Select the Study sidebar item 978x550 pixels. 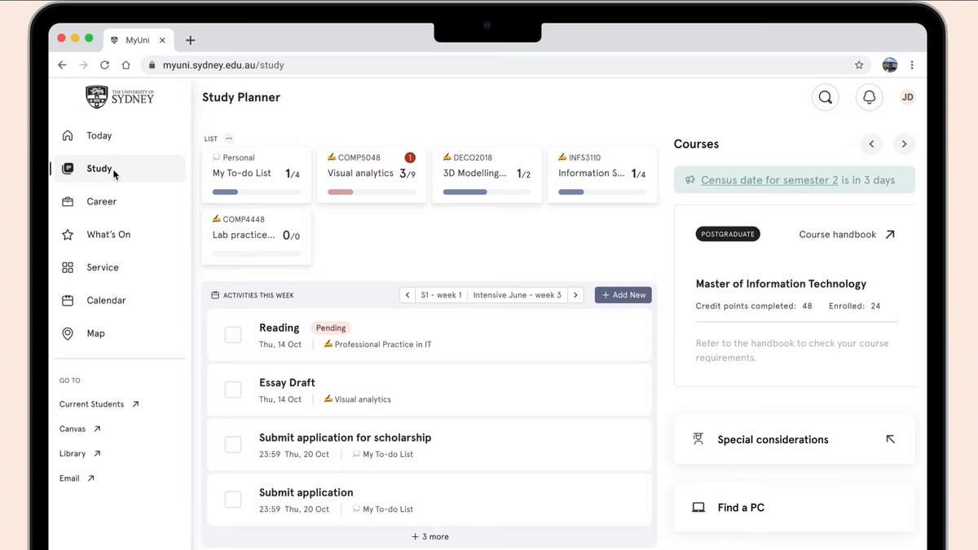[120, 169]
